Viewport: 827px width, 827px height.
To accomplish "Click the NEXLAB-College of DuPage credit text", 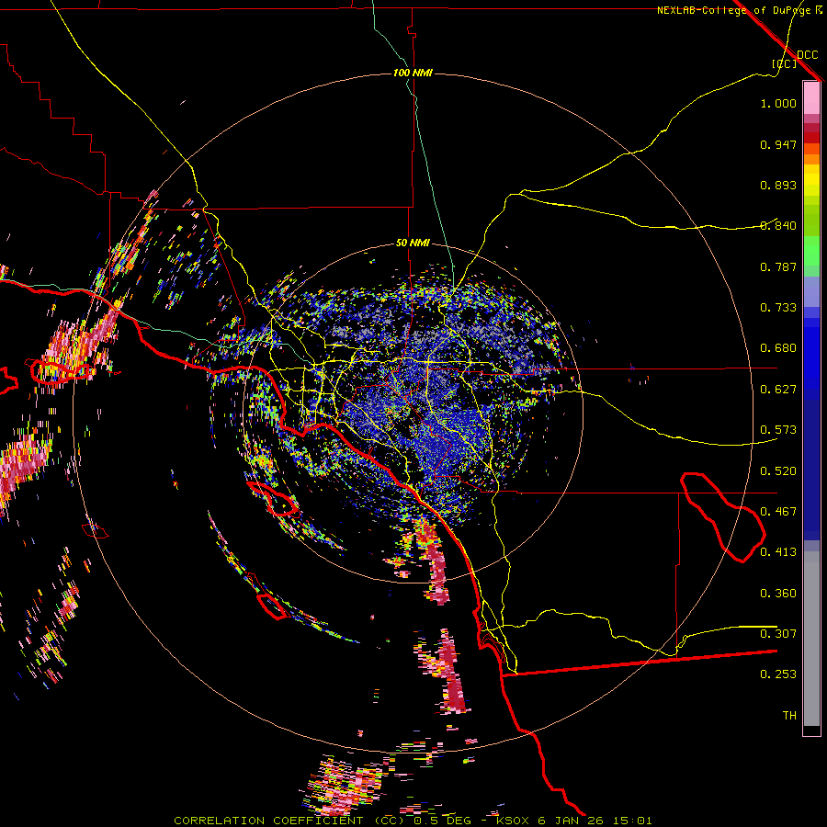I will (x=739, y=10).
